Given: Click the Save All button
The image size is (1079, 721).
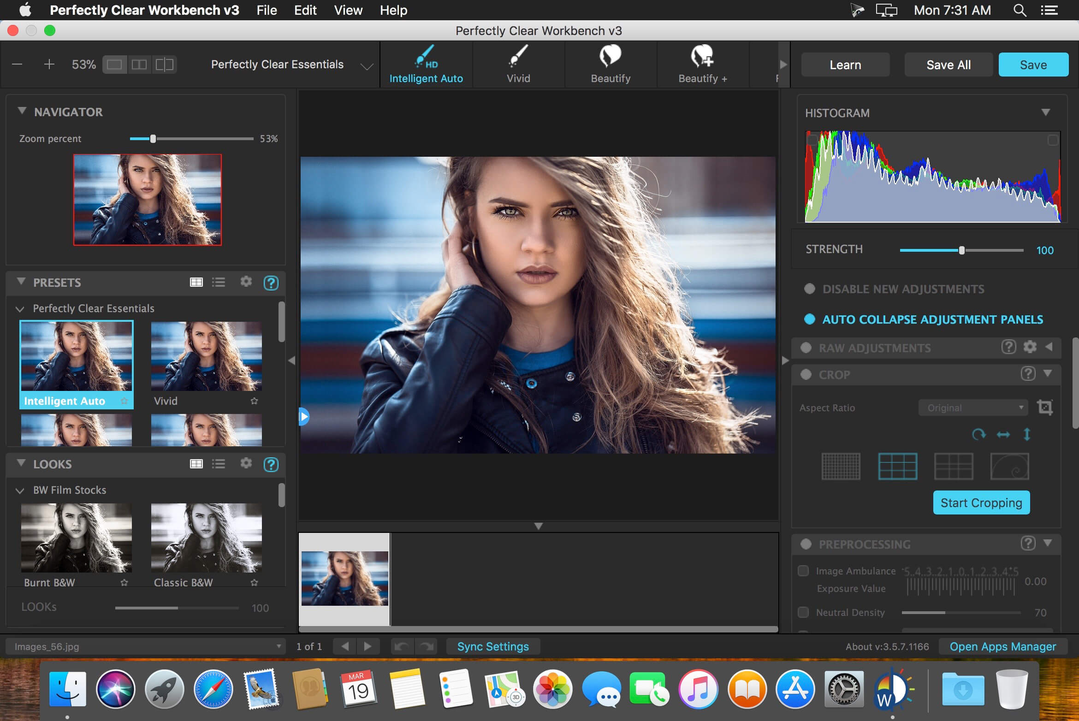Looking at the screenshot, I should tap(948, 64).
